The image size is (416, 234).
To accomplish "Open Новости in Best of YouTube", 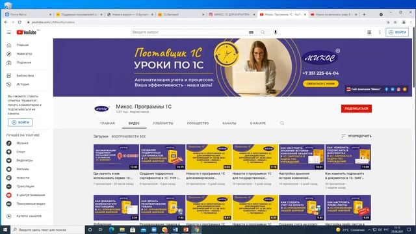I will click(23, 177).
